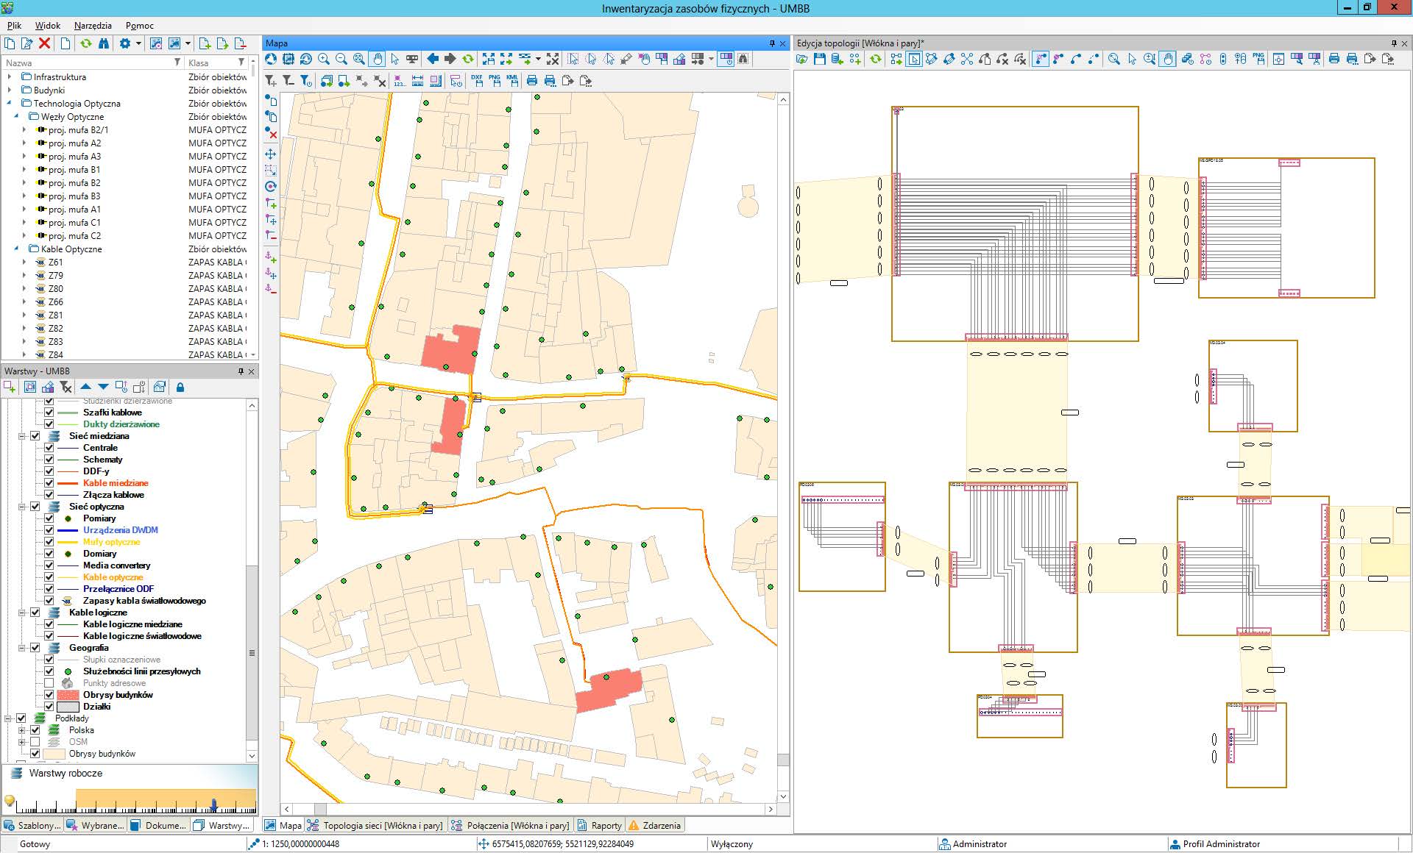Uncheck the Kable miedziane layer checkbox
Viewport: 1413px width, 853px height.
[x=49, y=483]
